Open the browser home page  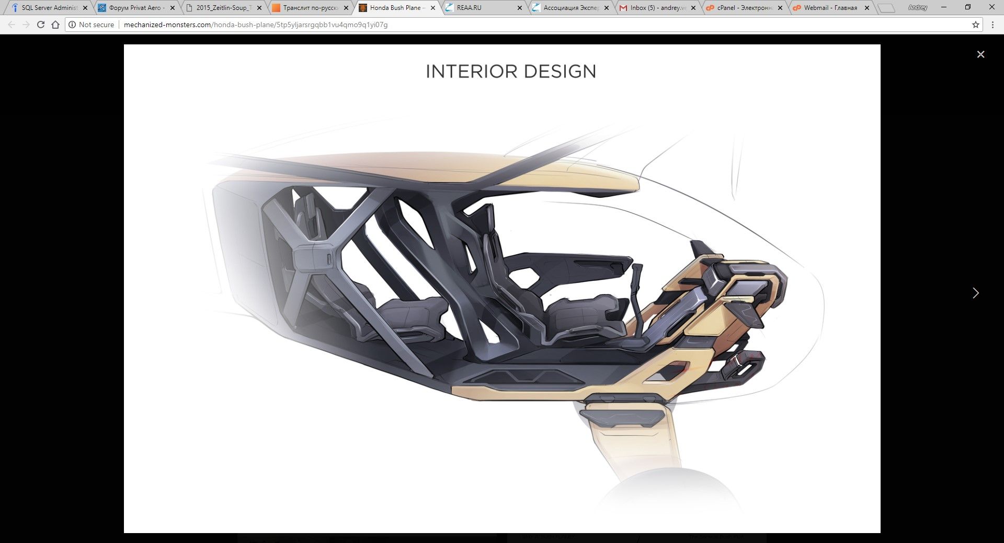pos(55,25)
